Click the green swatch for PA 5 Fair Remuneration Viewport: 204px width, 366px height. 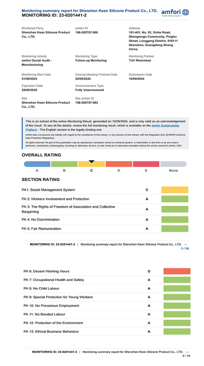coord(175,229)
